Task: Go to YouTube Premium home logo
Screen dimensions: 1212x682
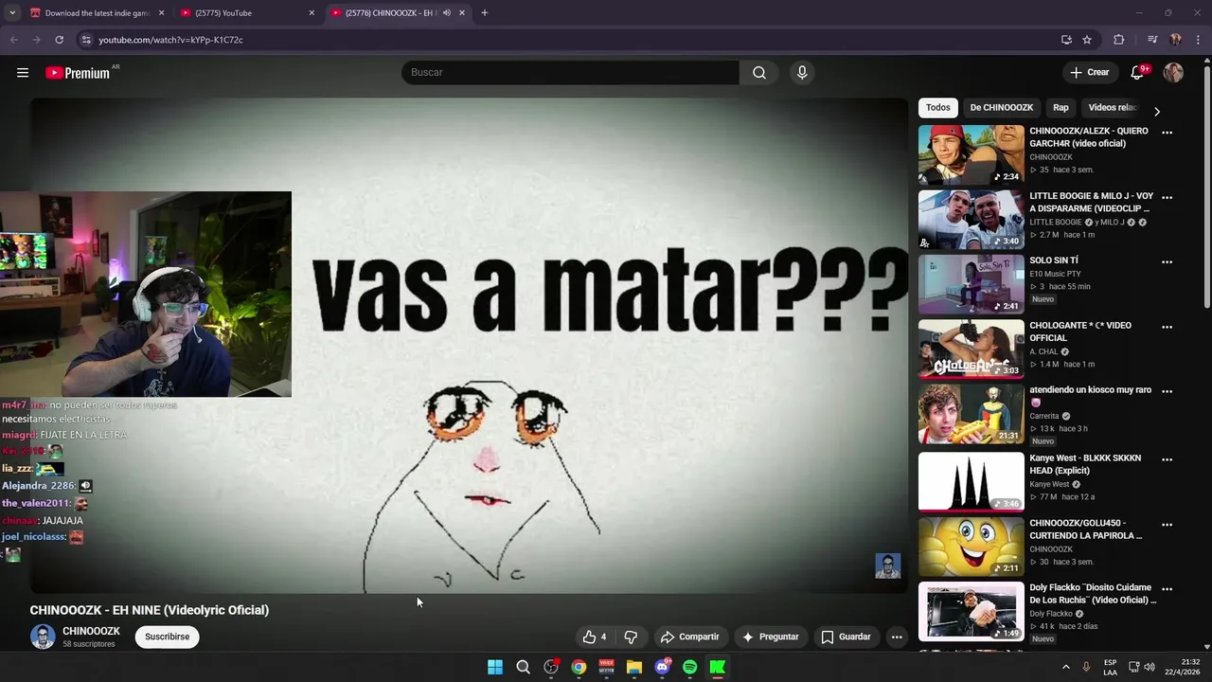Action: tap(78, 73)
